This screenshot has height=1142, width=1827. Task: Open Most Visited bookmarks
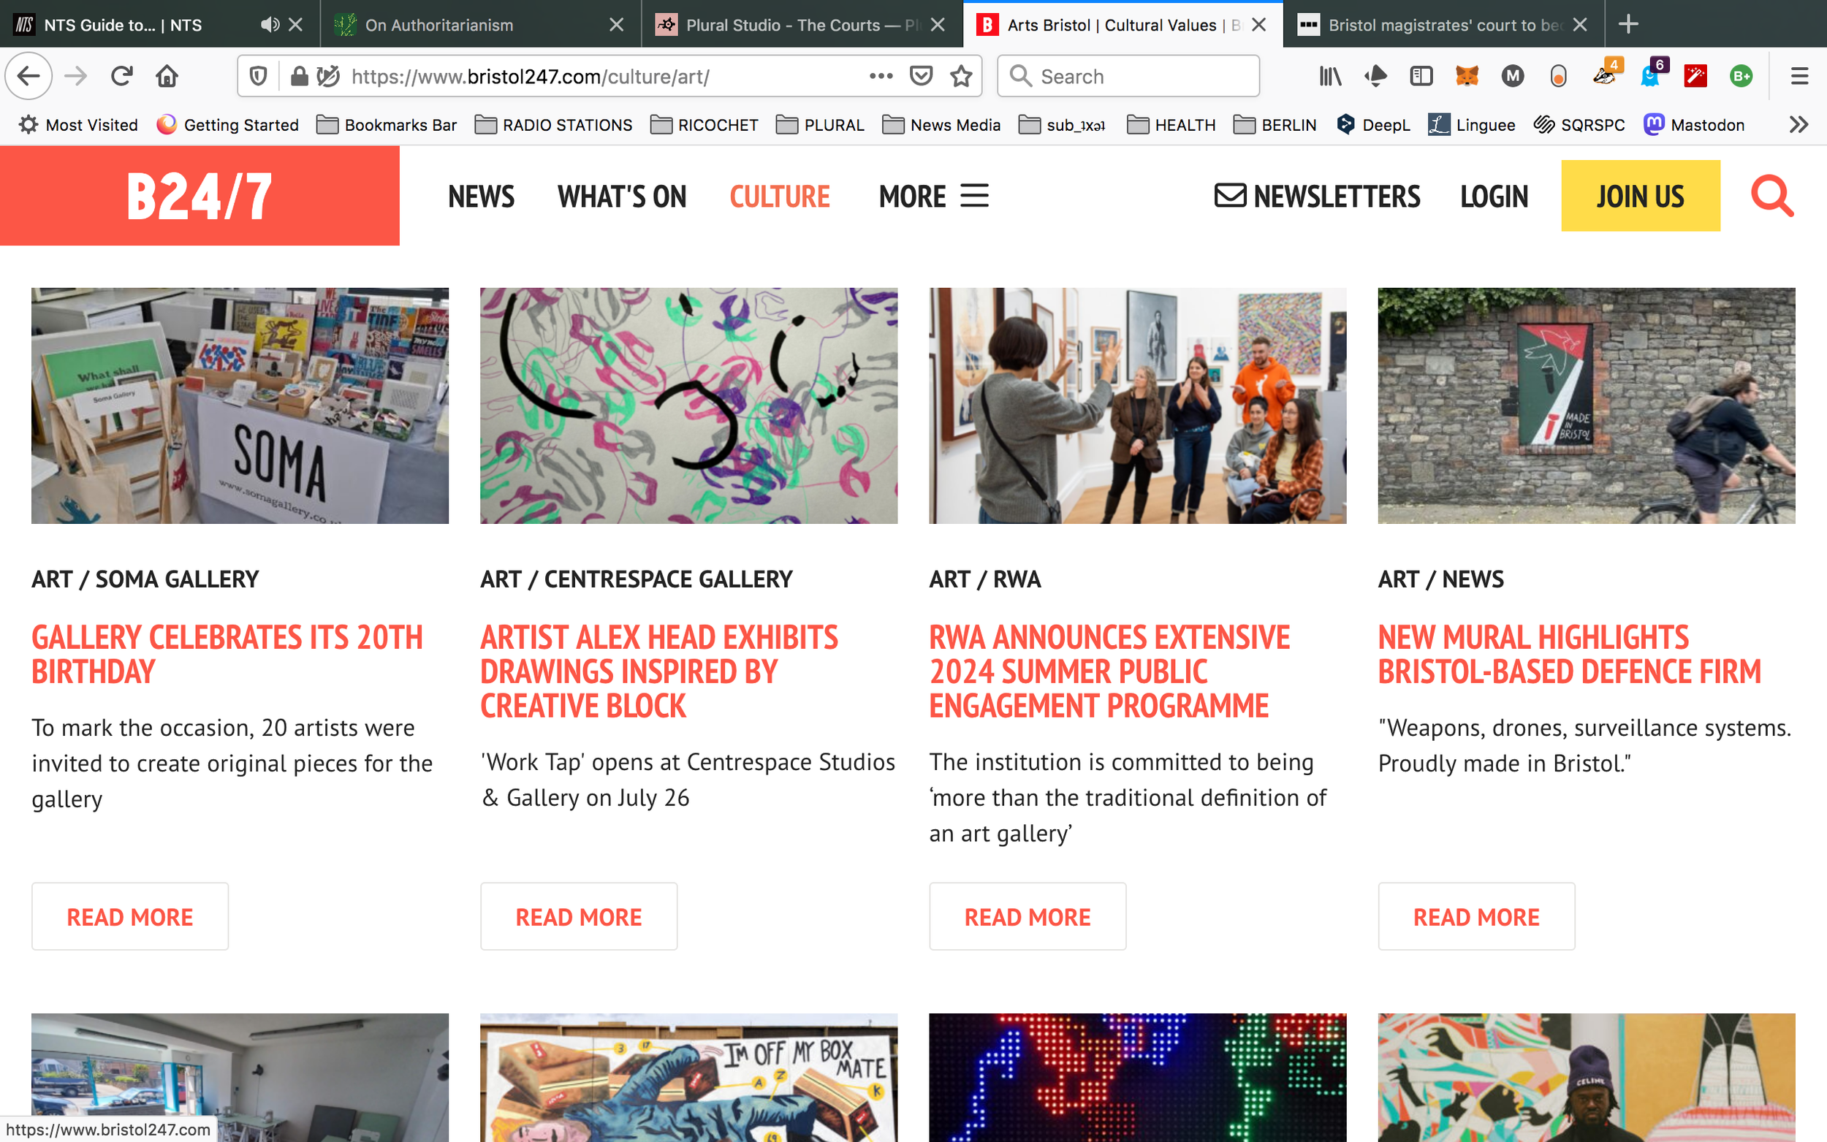(78, 125)
